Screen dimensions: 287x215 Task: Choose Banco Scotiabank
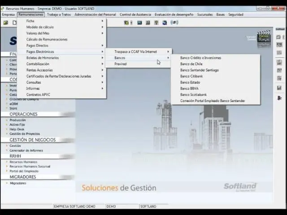(215, 95)
